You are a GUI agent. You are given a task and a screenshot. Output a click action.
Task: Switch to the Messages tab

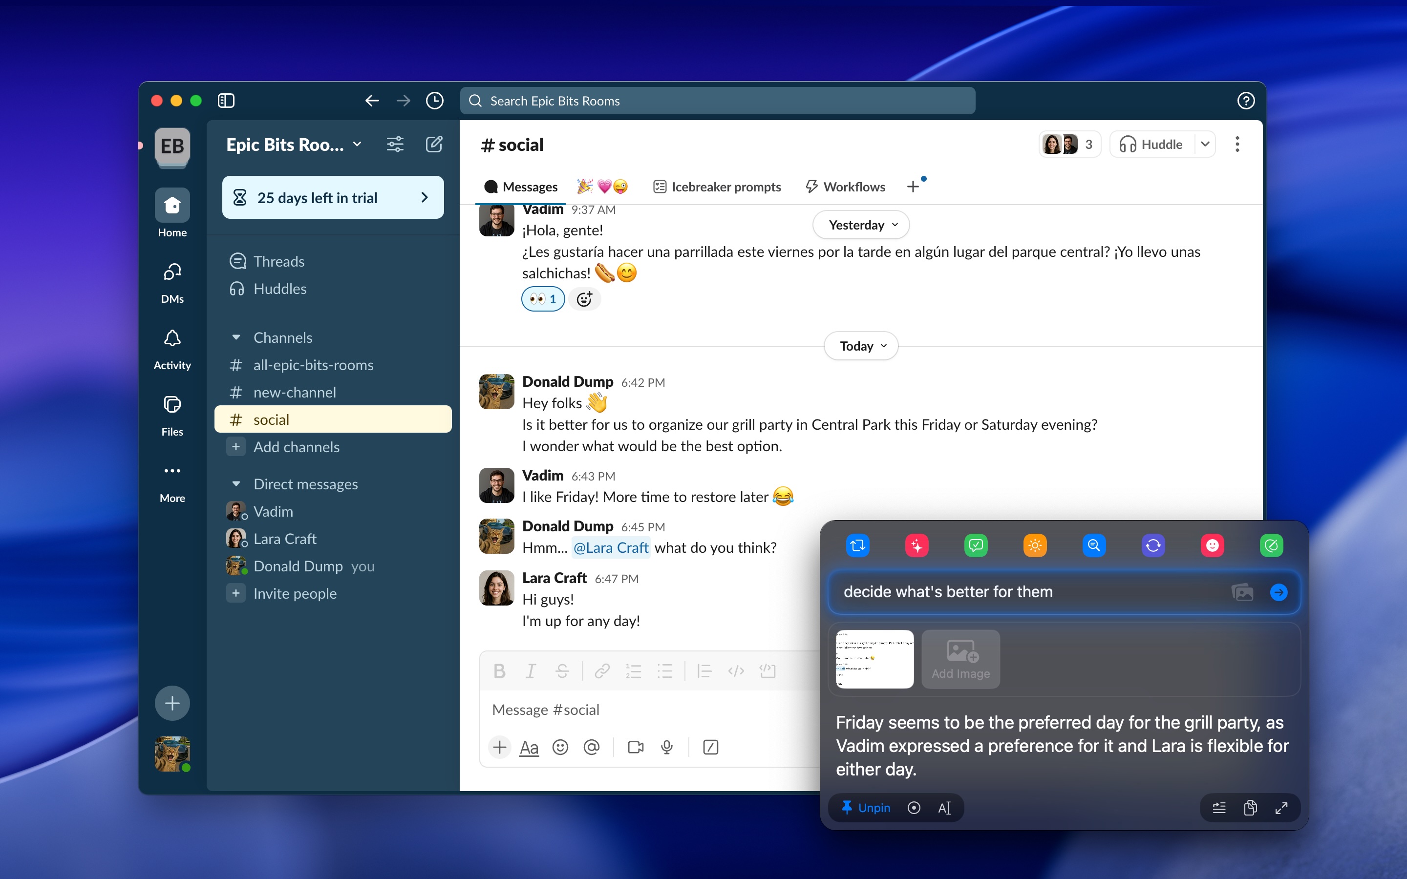click(520, 187)
